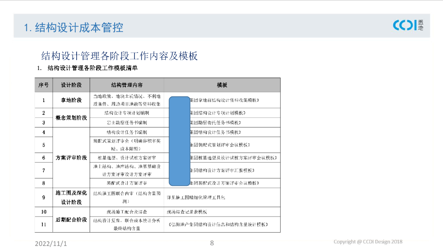The image size is (443, 249).
Task: Click the '装配式设计方案评审' cell
Action: pyautogui.click(x=127, y=183)
